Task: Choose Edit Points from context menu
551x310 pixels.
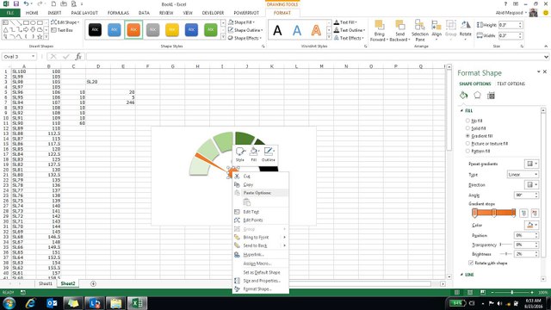Action: tap(260, 220)
